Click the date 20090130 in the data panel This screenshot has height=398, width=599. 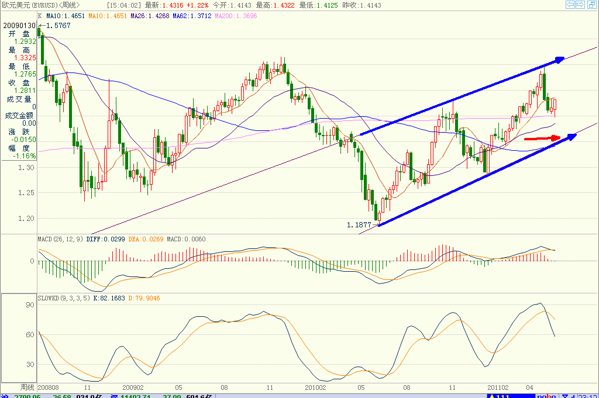pyautogui.click(x=19, y=26)
